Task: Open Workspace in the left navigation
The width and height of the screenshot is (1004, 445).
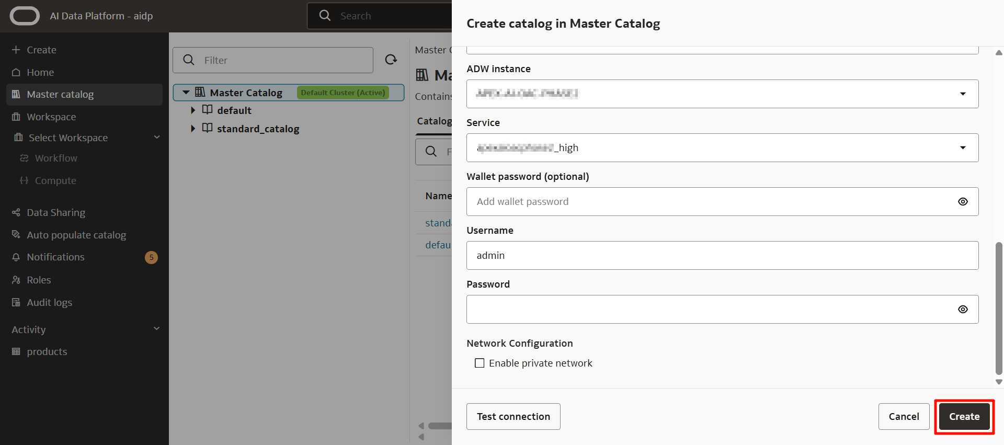Action: point(51,117)
